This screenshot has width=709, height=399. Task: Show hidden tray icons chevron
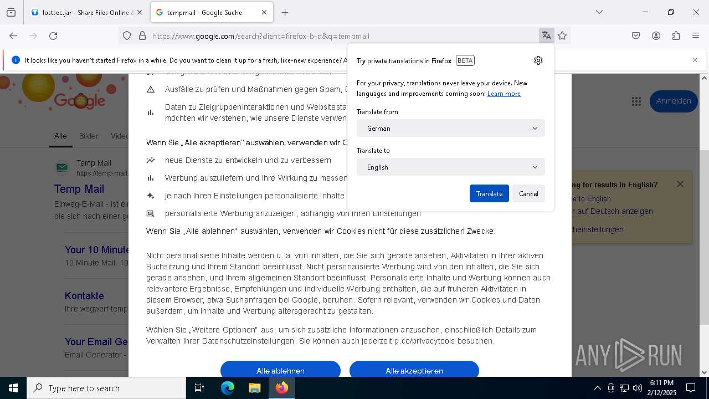click(x=597, y=388)
